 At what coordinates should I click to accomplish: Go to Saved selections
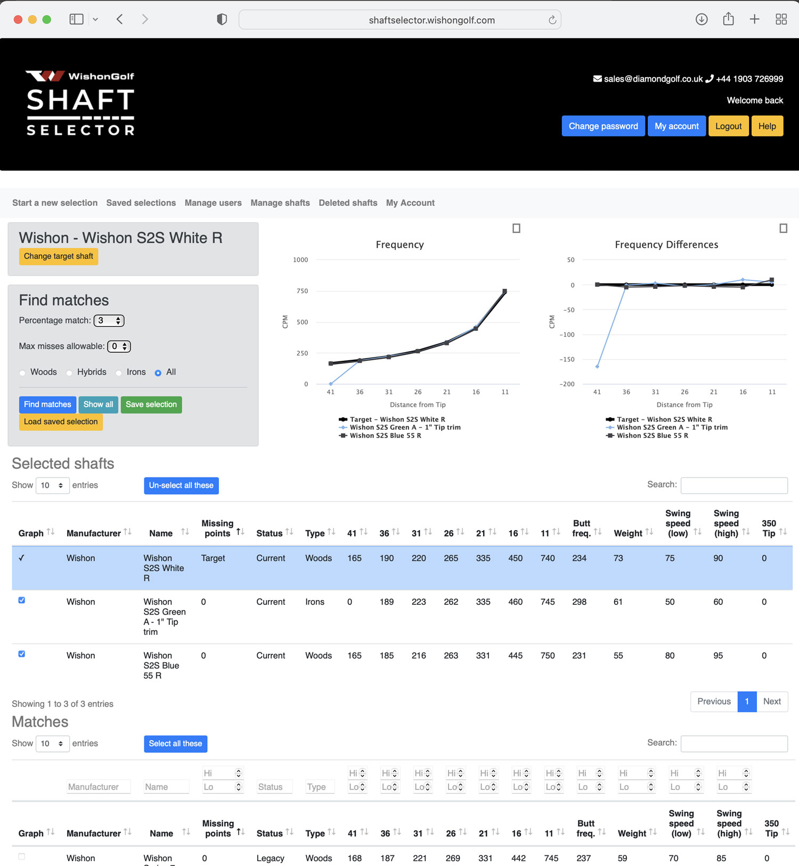(141, 203)
